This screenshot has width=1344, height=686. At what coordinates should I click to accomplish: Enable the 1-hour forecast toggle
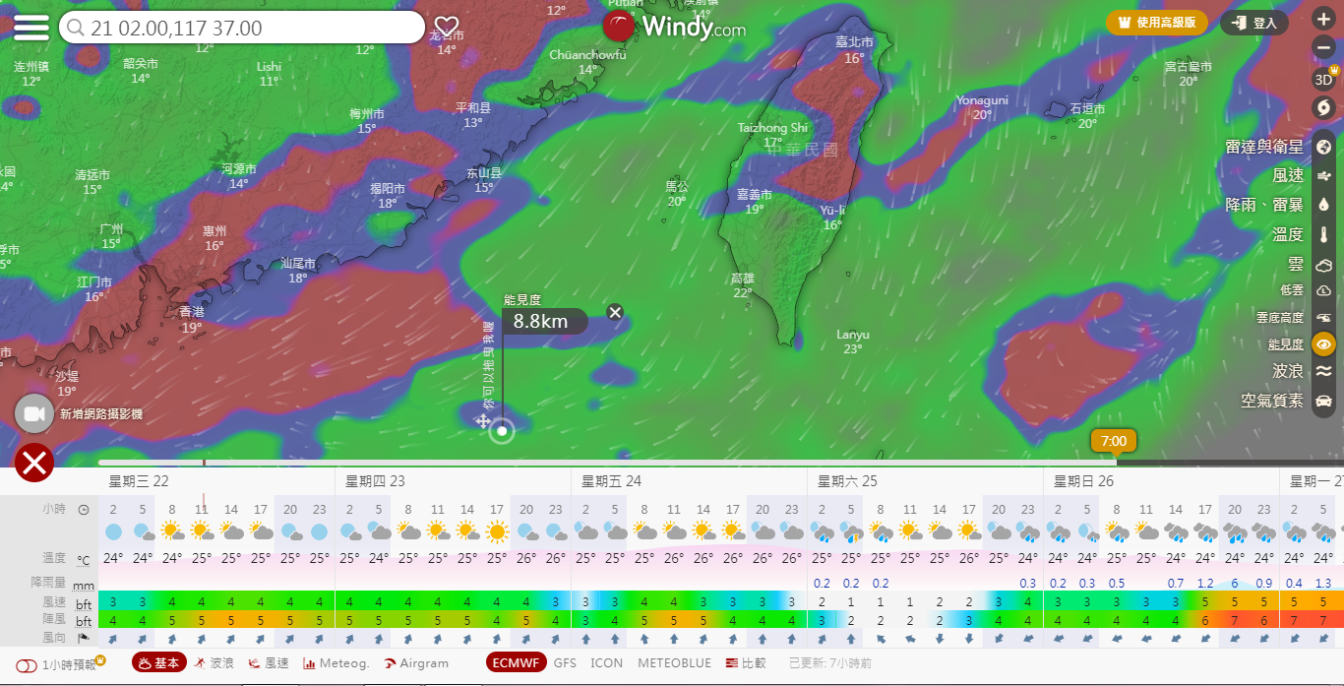[x=27, y=664]
